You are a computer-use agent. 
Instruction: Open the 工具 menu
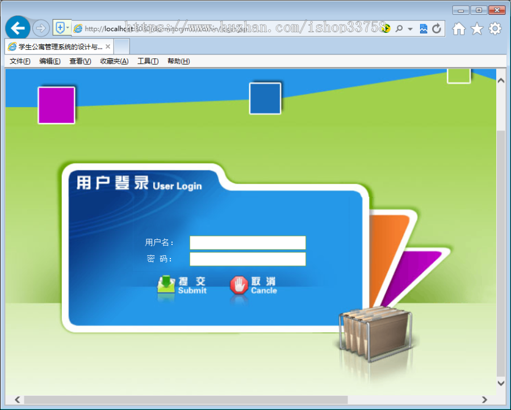tap(148, 61)
